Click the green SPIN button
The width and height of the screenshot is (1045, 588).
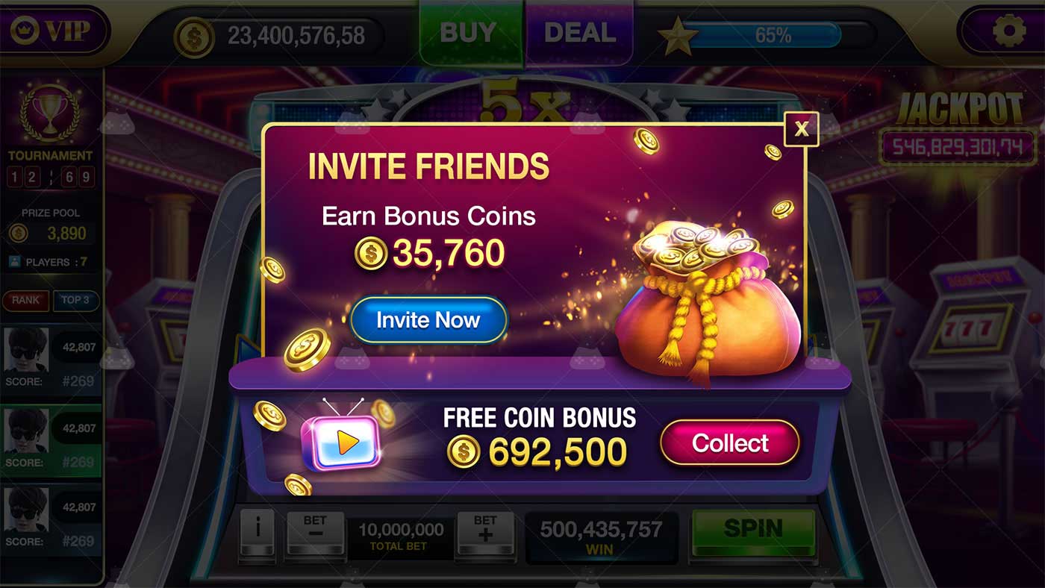coord(753,531)
